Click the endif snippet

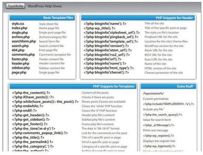tap(24, 110)
